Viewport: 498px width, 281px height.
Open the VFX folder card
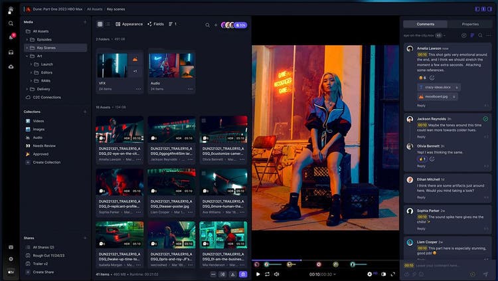click(120, 72)
